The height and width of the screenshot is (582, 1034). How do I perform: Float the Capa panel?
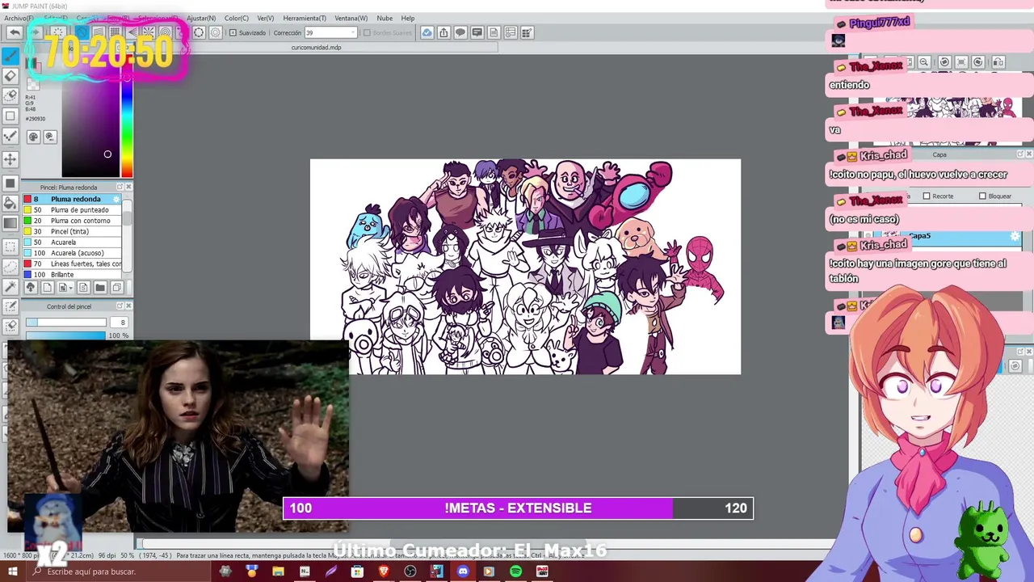click(x=1020, y=154)
